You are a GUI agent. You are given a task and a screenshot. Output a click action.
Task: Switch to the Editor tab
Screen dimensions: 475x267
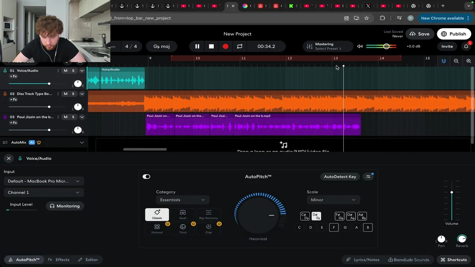tap(88, 260)
